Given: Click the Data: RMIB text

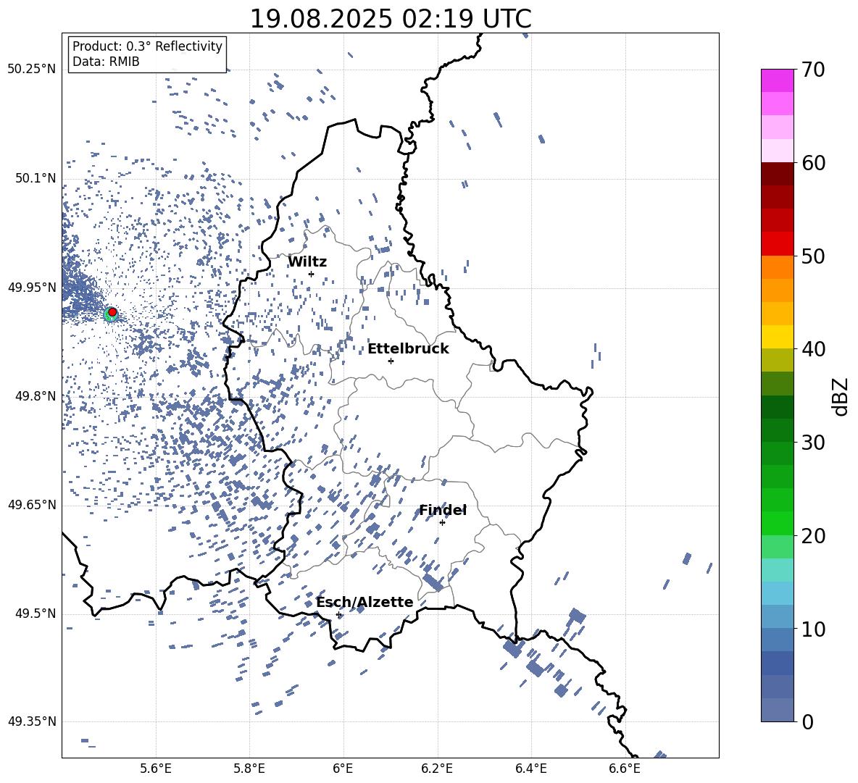Looking at the screenshot, I should tap(106, 62).
